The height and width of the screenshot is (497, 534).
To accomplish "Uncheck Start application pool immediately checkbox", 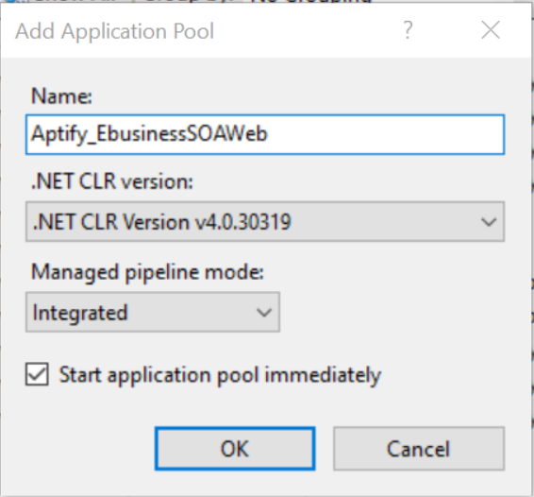I will tap(37, 374).
